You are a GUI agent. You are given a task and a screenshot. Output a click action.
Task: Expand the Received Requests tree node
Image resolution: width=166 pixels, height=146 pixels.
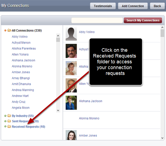click(5, 127)
